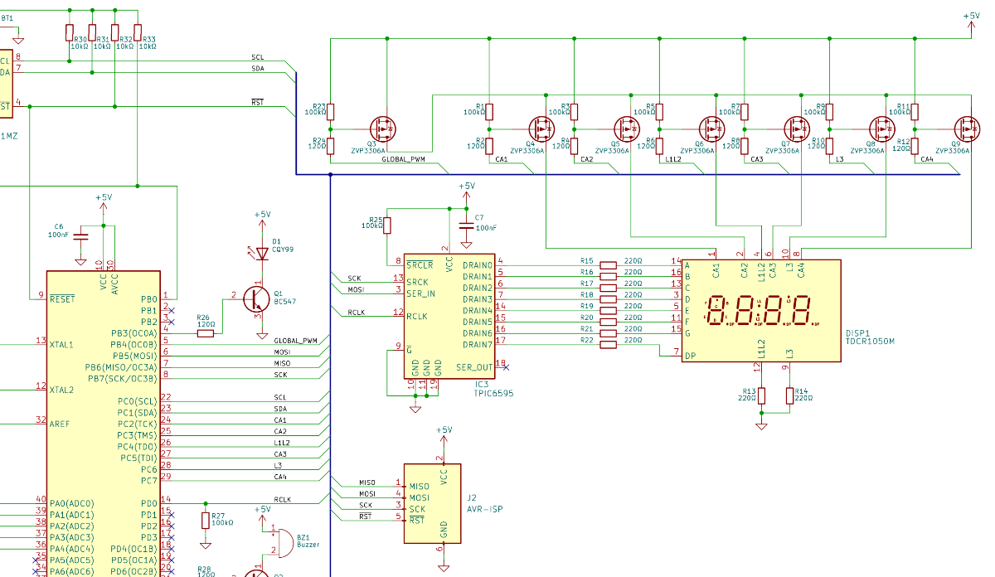Select the J2 AVR-ISP connector body
The height and width of the screenshot is (577, 995).
tap(432, 503)
